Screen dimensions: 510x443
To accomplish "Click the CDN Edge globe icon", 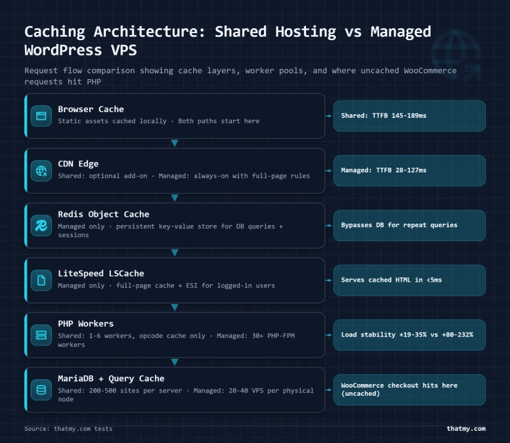I will 41,171.
